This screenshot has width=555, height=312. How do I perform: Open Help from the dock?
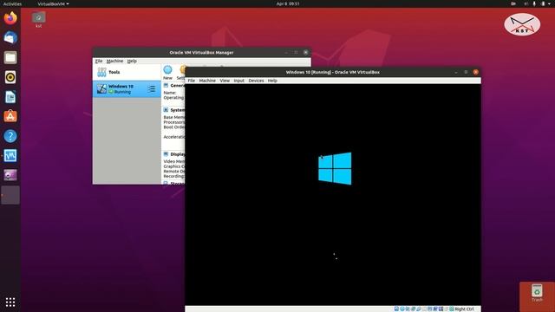pyautogui.click(x=10, y=136)
